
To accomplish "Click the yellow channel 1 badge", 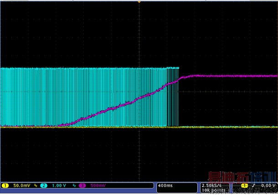I will point(5,186).
